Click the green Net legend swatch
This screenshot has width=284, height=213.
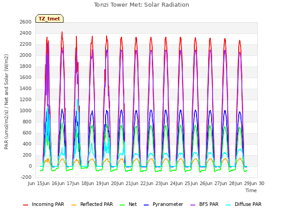coord(122,205)
